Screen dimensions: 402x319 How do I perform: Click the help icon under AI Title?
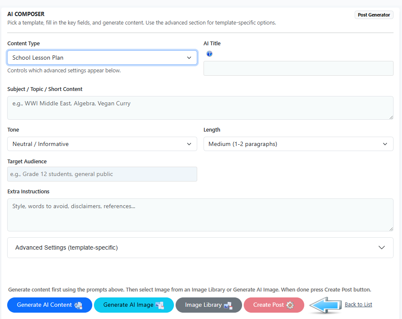click(209, 54)
